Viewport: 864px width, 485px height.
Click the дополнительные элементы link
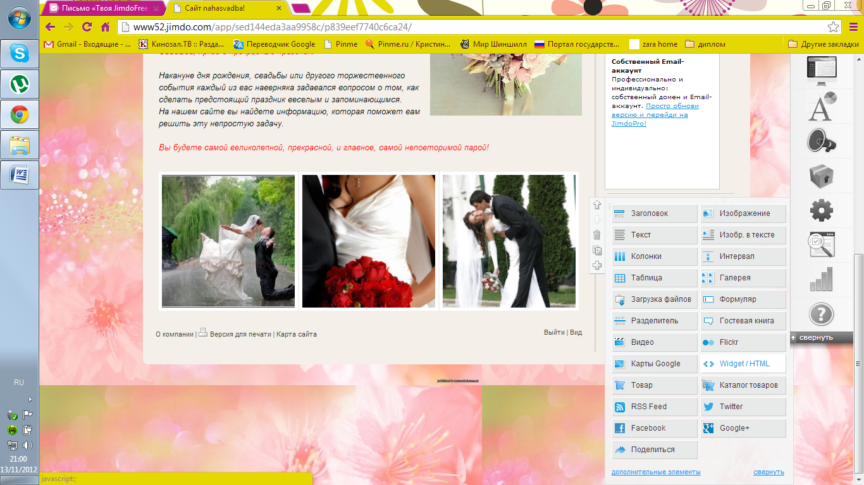coord(656,472)
